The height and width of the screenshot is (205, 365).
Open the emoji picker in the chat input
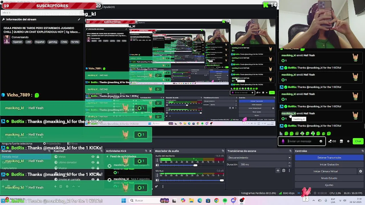pos(321,141)
